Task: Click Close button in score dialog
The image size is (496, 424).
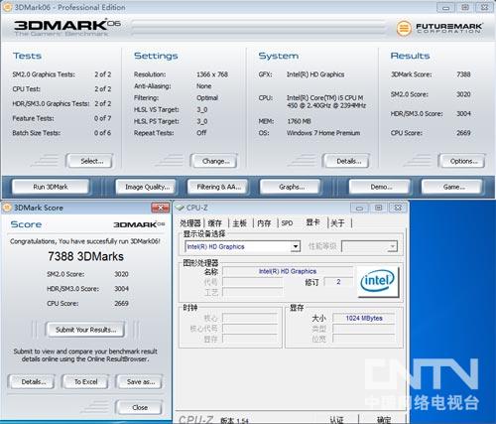Action: coord(140,407)
